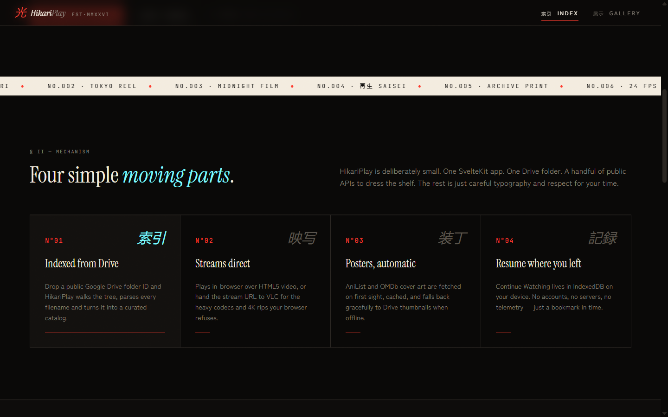
Task: Select the Streams direct card heading
Action: pos(223,264)
